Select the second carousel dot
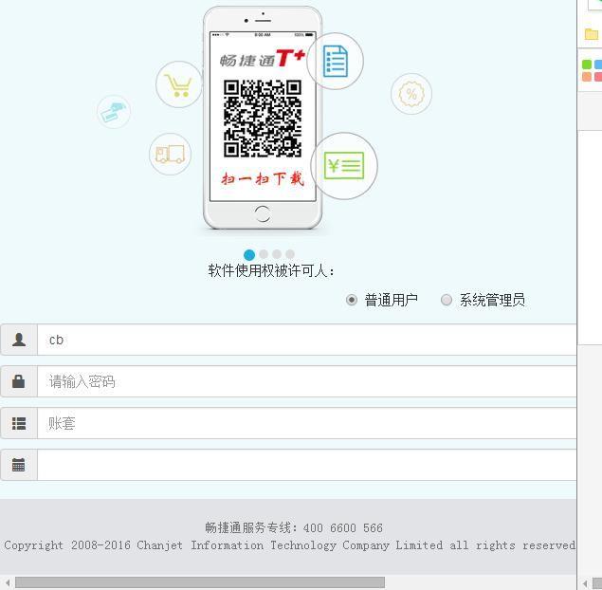 pyautogui.click(x=264, y=254)
